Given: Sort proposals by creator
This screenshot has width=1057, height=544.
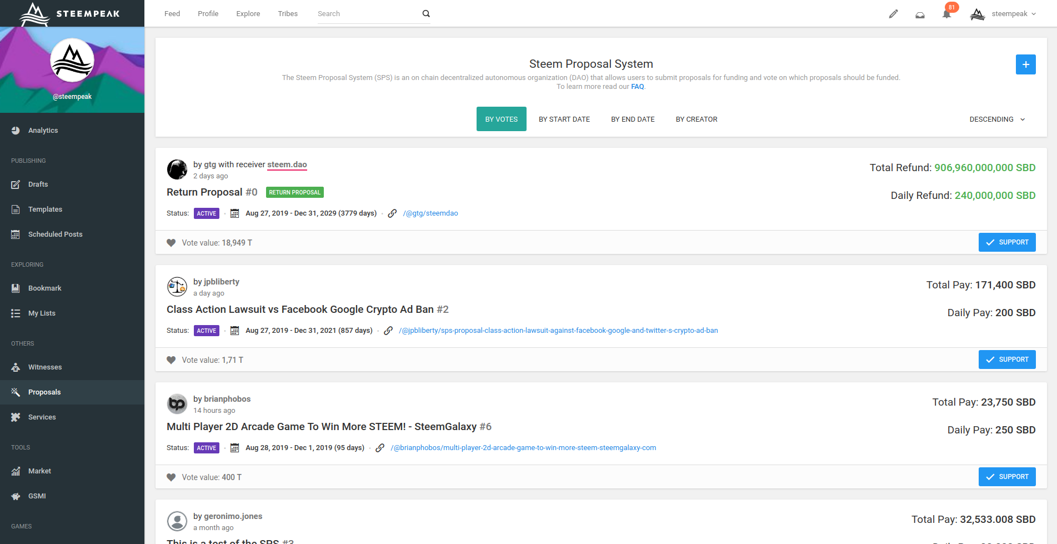Looking at the screenshot, I should [x=696, y=119].
